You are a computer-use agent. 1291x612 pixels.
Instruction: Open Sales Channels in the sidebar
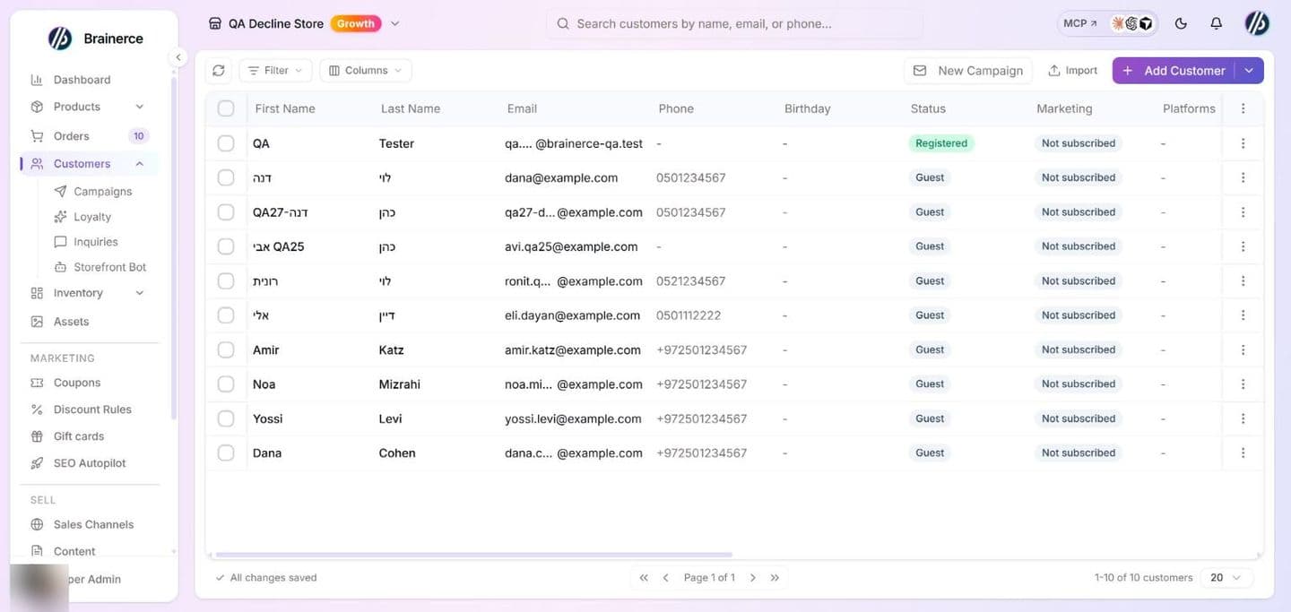[x=93, y=524]
